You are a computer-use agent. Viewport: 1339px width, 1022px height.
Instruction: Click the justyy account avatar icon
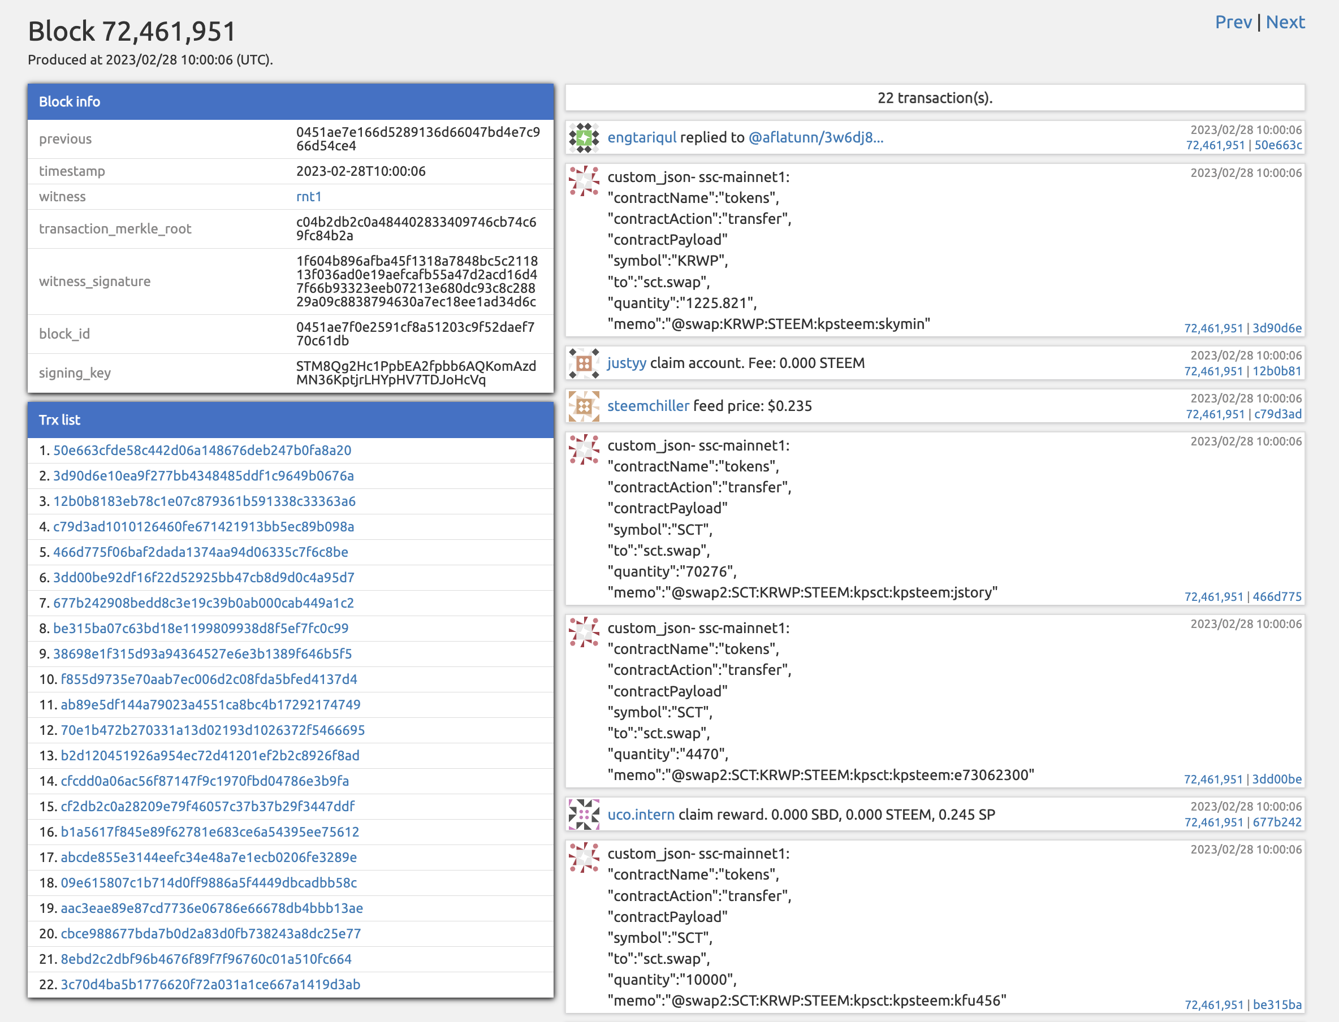click(584, 363)
